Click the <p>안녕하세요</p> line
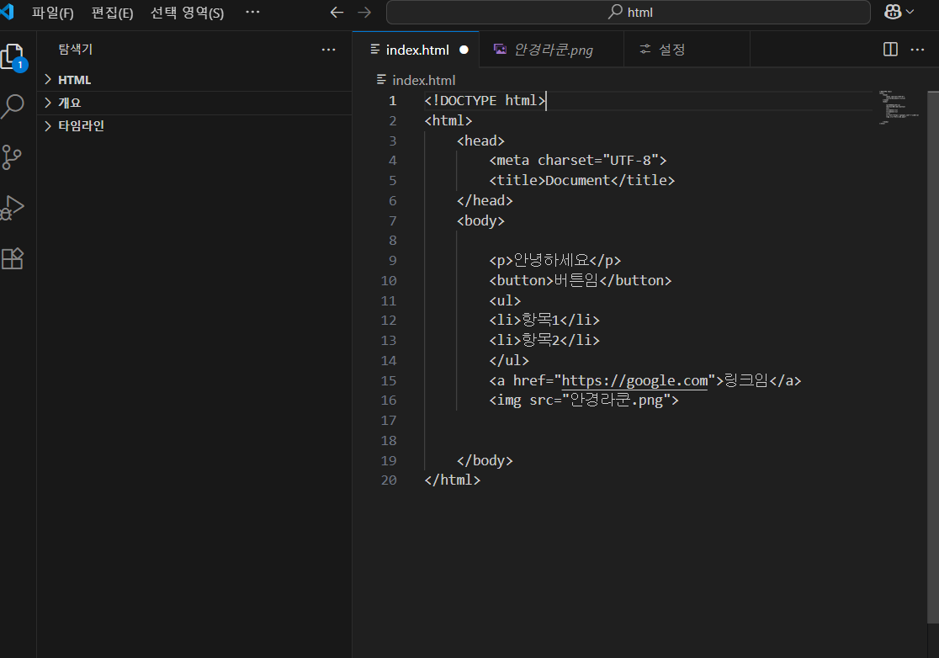 click(555, 261)
